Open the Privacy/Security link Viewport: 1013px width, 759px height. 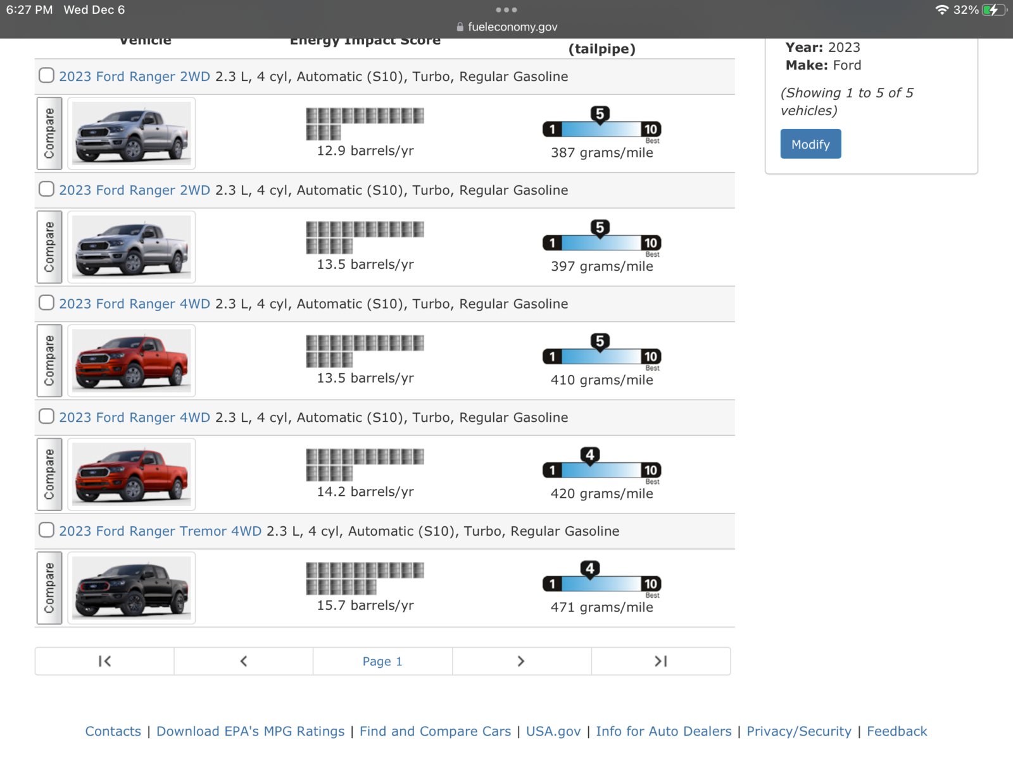coord(799,731)
